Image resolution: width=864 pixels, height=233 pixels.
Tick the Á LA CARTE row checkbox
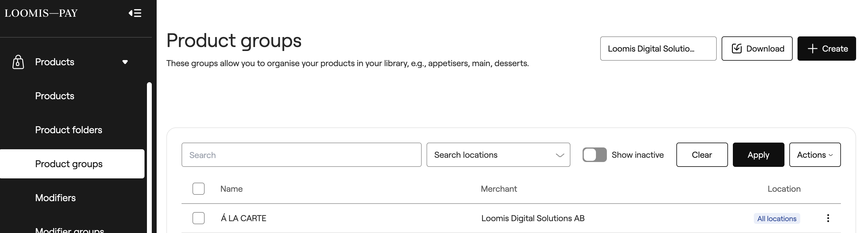[x=199, y=218]
